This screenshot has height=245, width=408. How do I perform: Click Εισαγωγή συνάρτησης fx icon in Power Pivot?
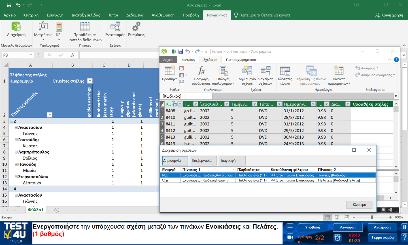pos(201,71)
